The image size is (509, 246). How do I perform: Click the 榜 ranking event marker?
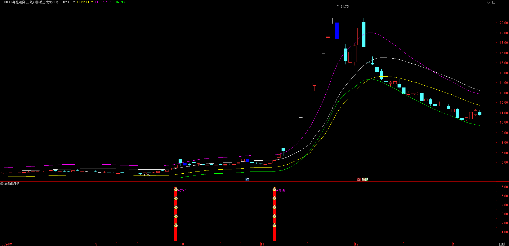363,179
